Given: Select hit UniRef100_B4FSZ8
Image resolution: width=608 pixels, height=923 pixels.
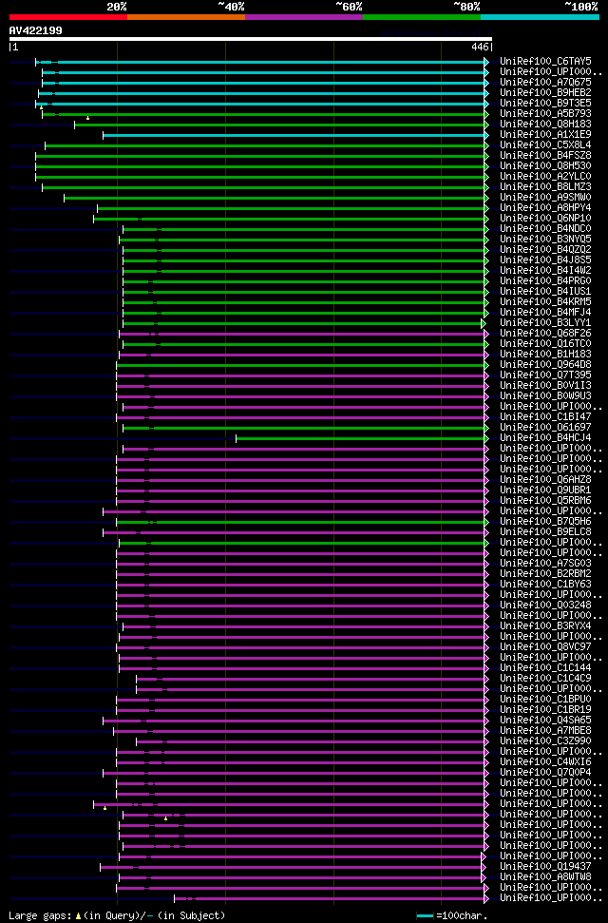Looking at the screenshot, I should [x=545, y=155].
